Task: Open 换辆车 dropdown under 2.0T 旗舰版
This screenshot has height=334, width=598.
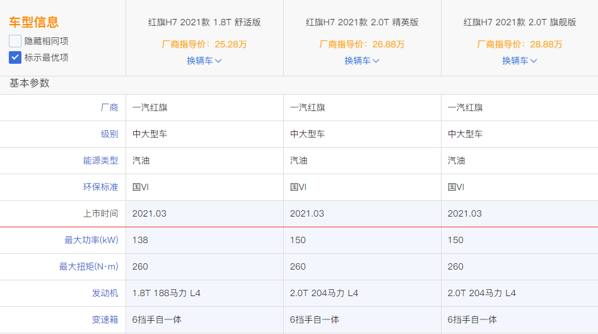Action: (x=519, y=61)
